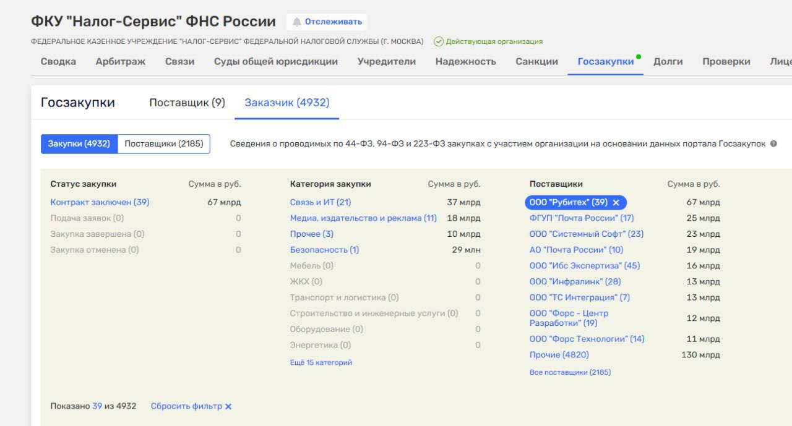Open Все поставщики (2185) link

click(570, 372)
